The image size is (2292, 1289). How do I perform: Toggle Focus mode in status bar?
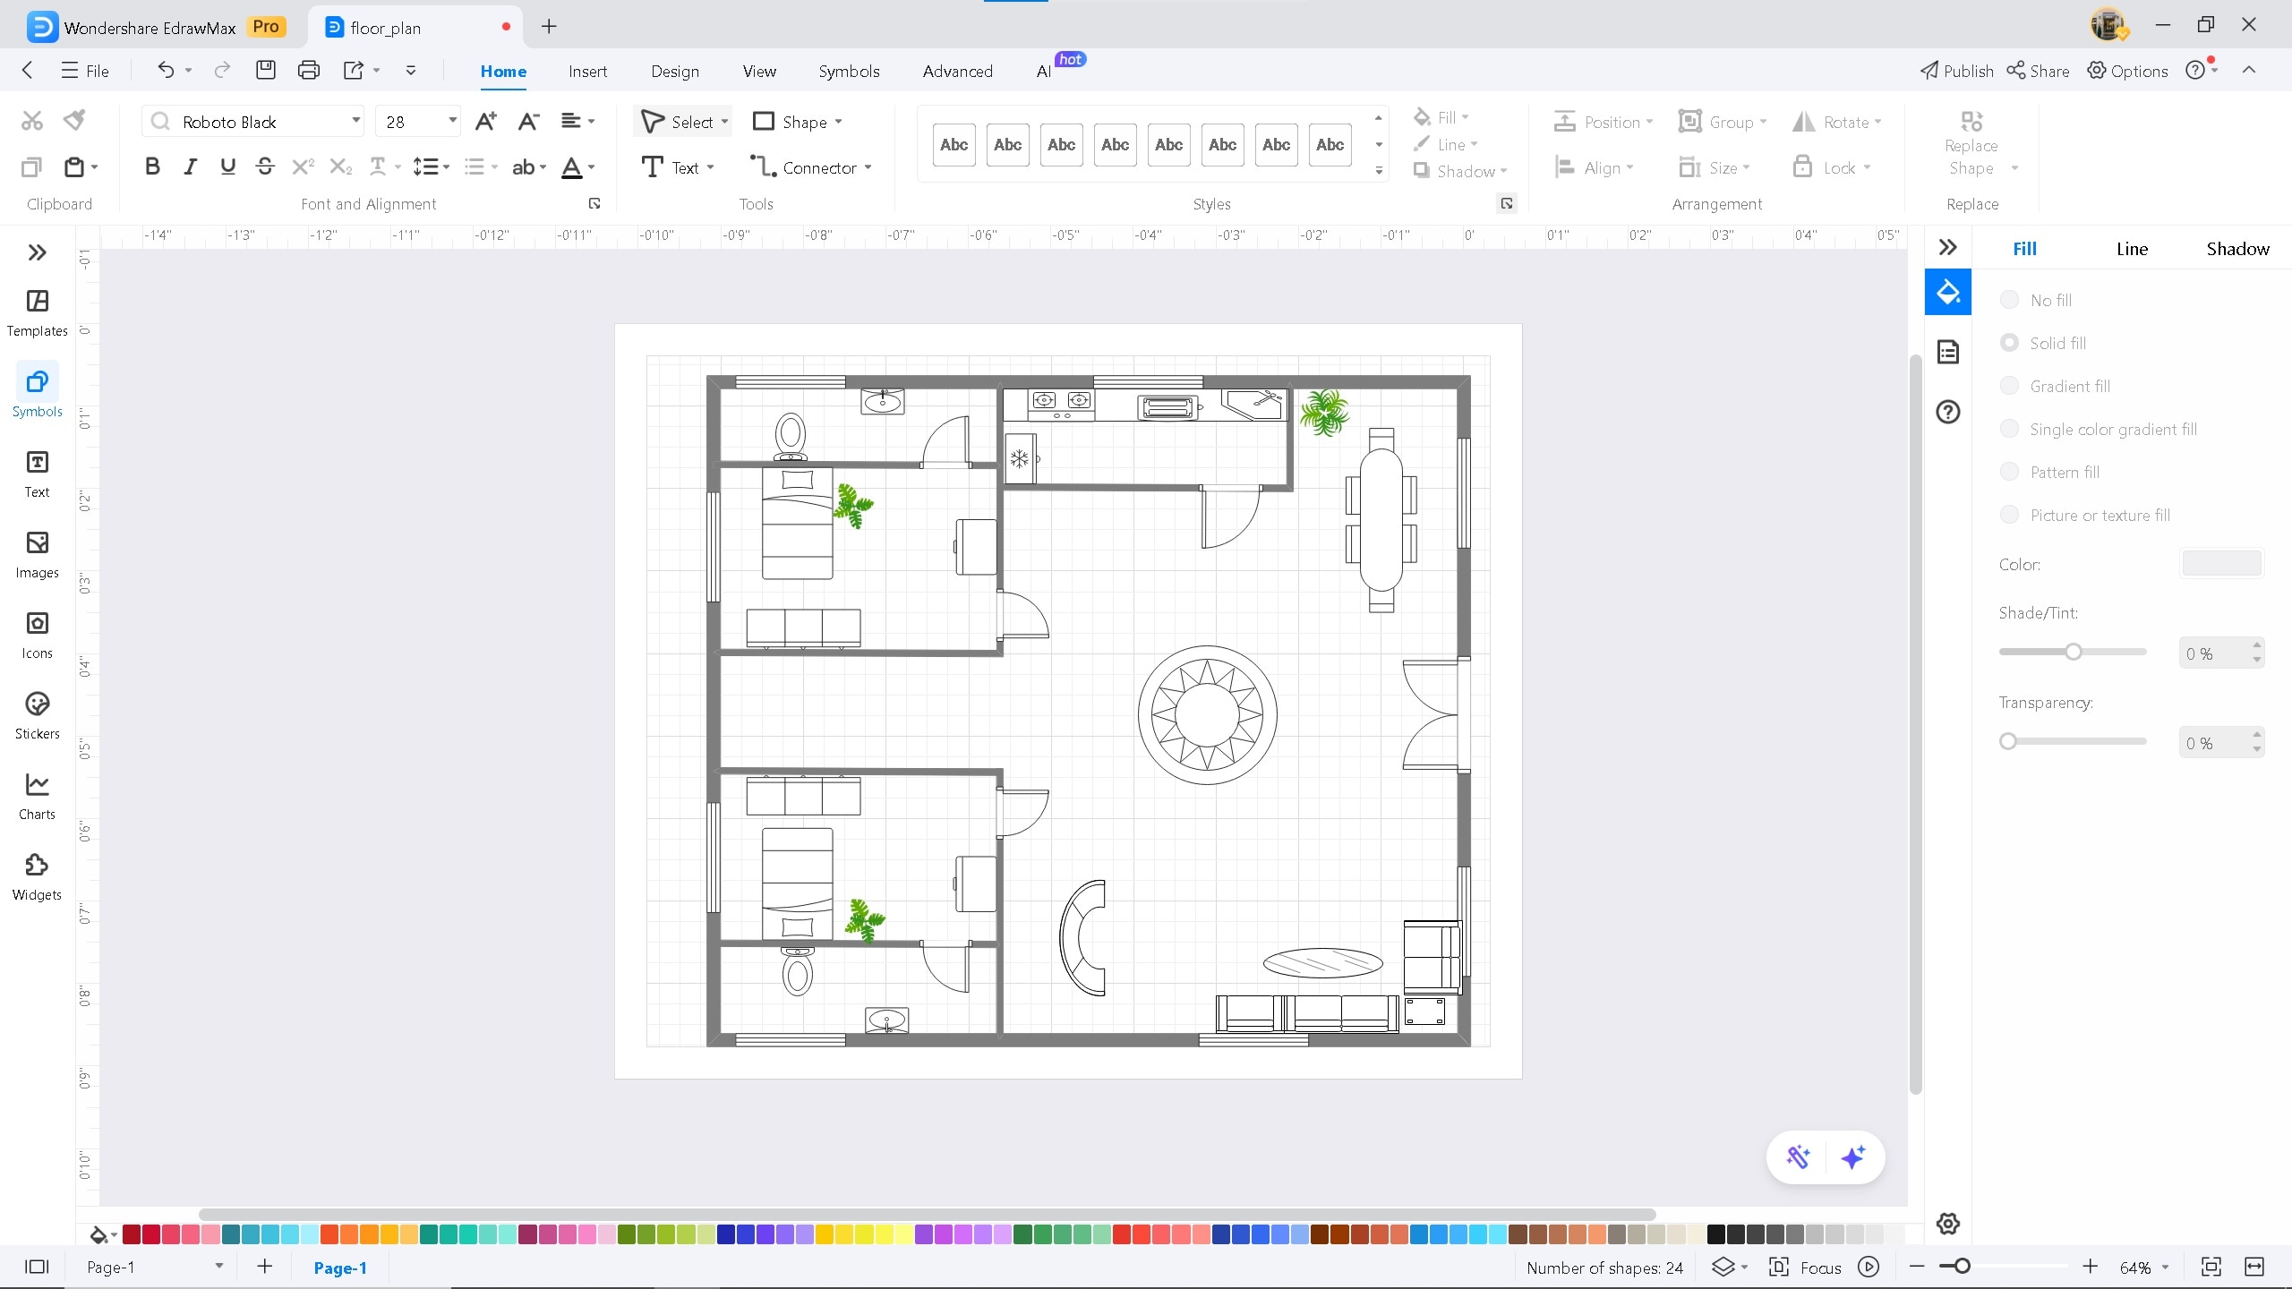click(1805, 1268)
